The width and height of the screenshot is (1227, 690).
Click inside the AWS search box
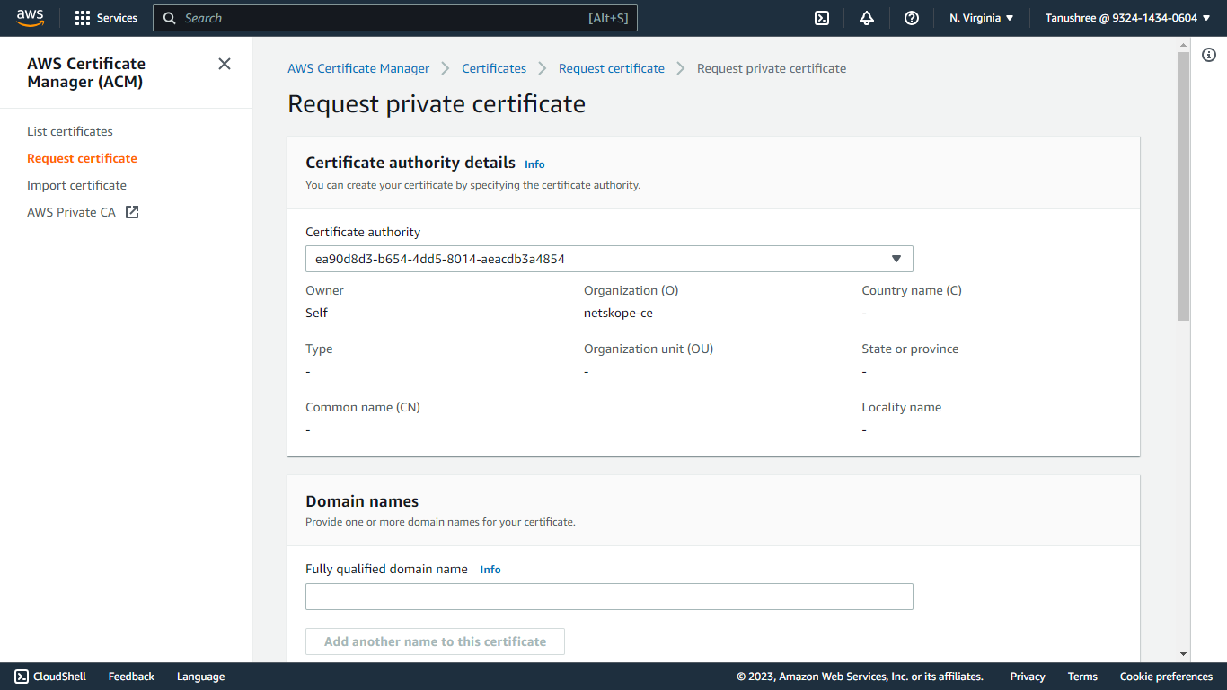(395, 18)
